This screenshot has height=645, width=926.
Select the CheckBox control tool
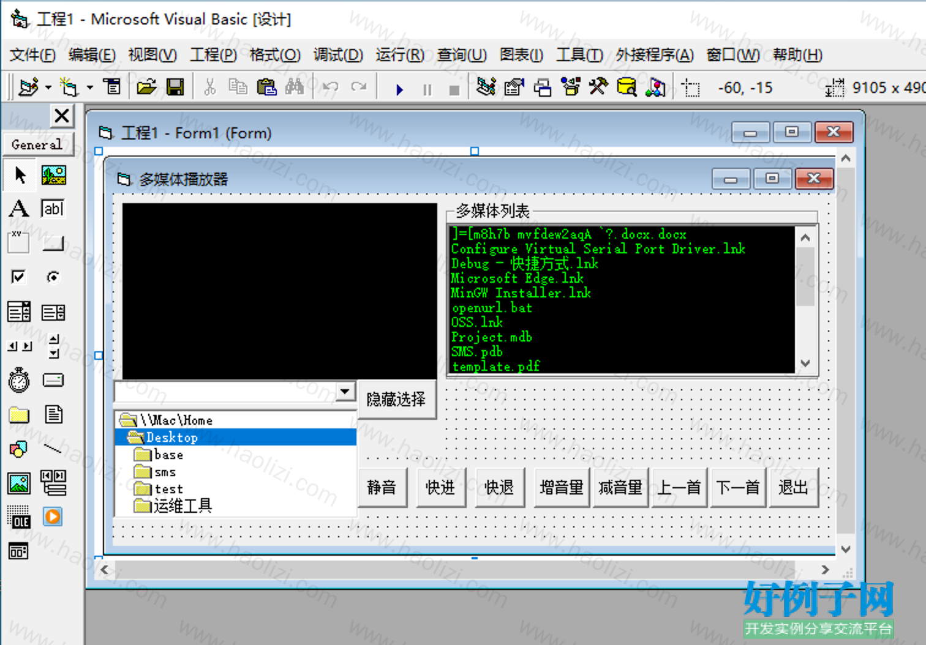pyautogui.click(x=20, y=278)
